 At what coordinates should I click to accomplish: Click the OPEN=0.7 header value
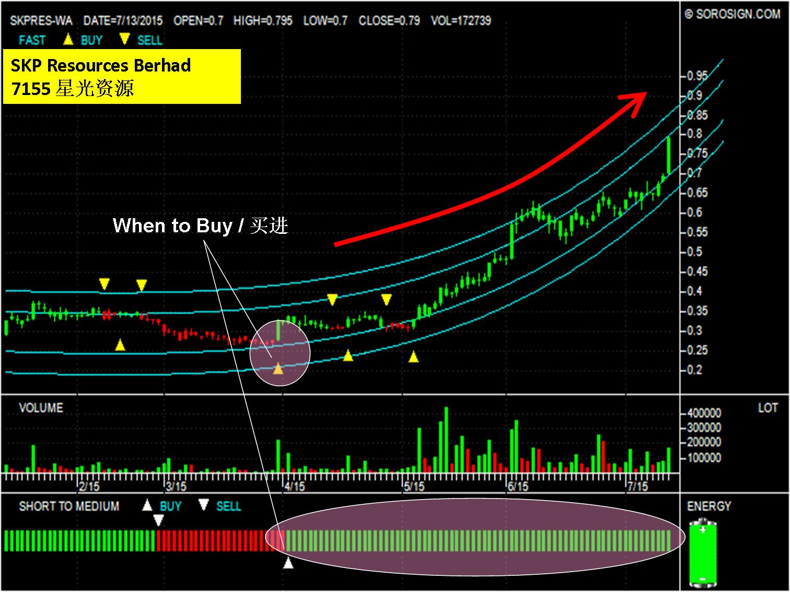tap(198, 21)
